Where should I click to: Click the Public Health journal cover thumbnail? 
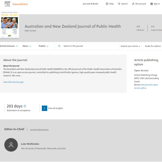pyautogui.click(x=9, y=25)
